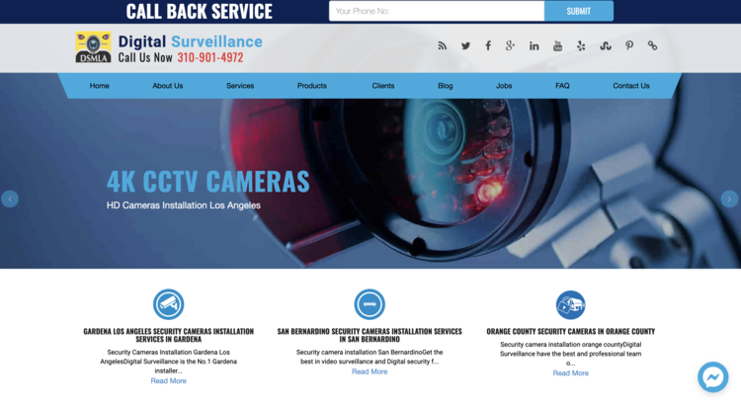Click the Yelp icon
The height and width of the screenshot is (405, 741).
coord(581,45)
